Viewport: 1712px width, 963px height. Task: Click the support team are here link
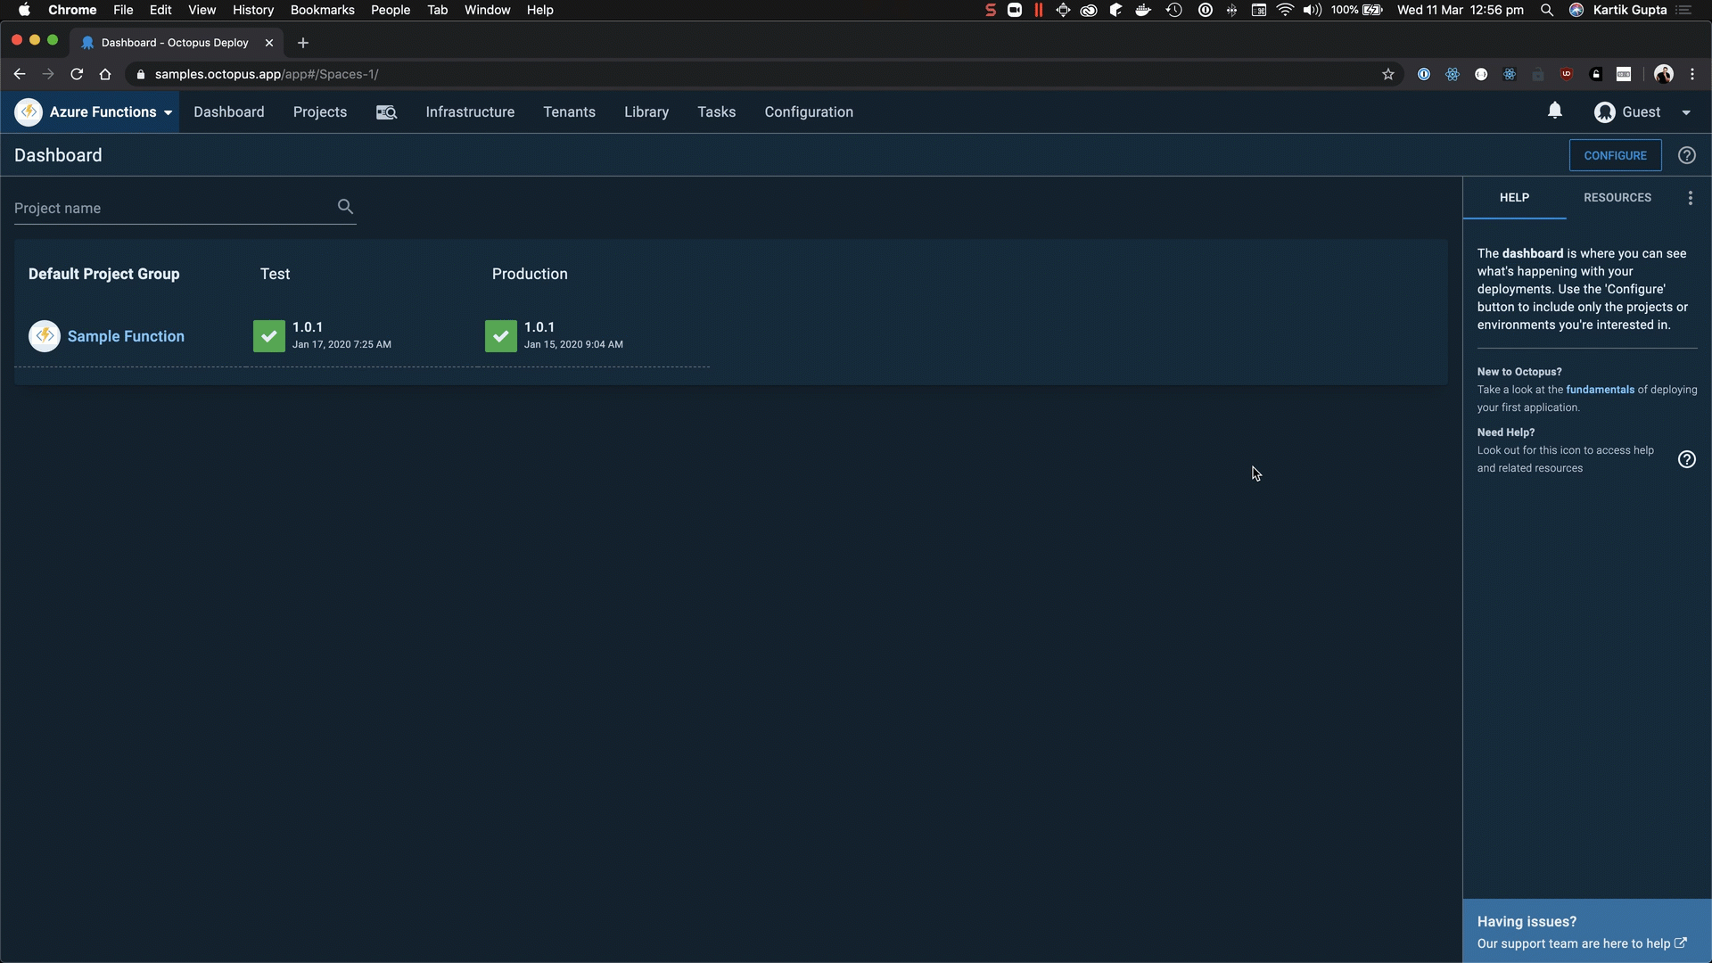1582,943
